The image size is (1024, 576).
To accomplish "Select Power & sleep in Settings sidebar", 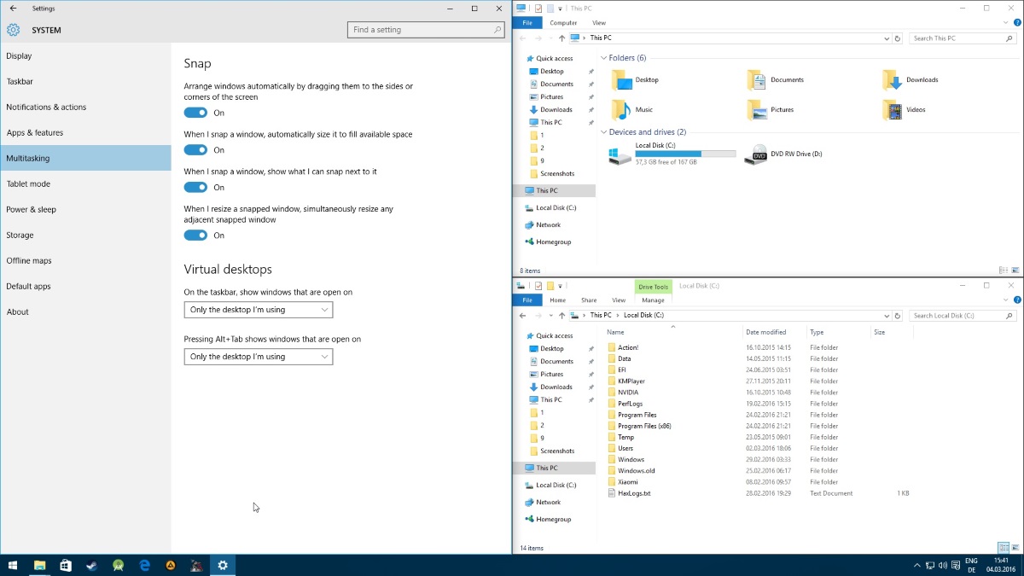I will pos(32,210).
